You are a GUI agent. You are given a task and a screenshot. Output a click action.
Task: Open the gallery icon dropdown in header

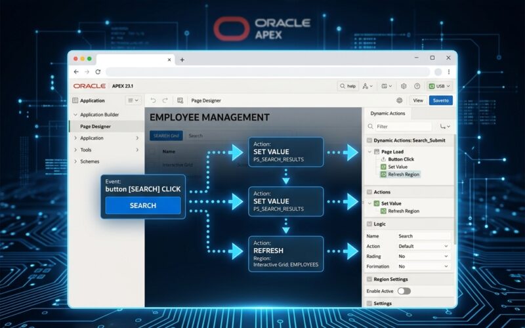click(x=387, y=86)
